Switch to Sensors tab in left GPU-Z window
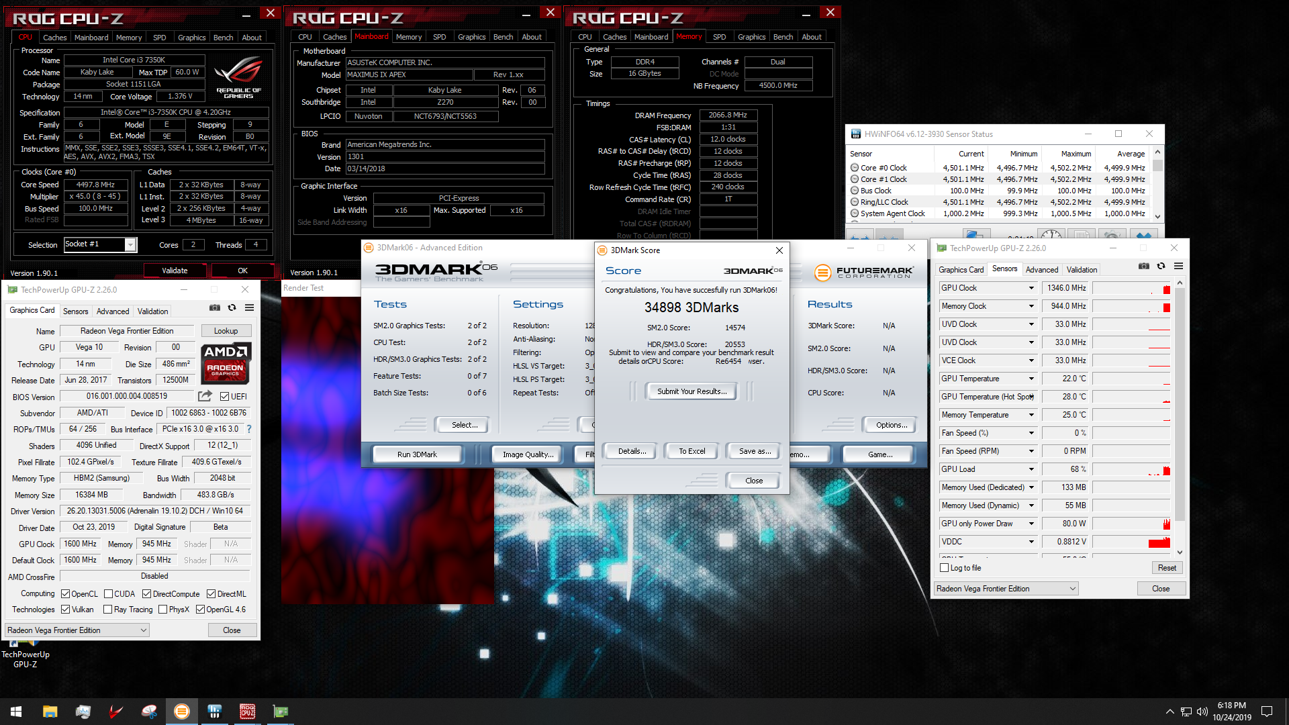 point(75,311)
